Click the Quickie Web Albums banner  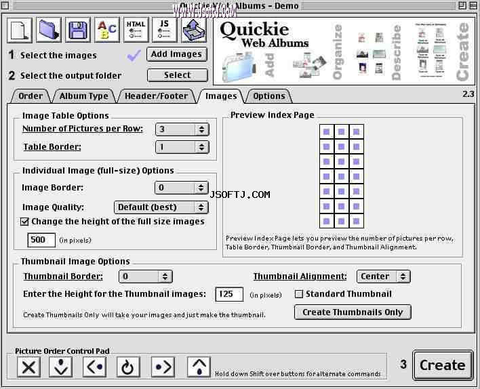coord(344,51)
